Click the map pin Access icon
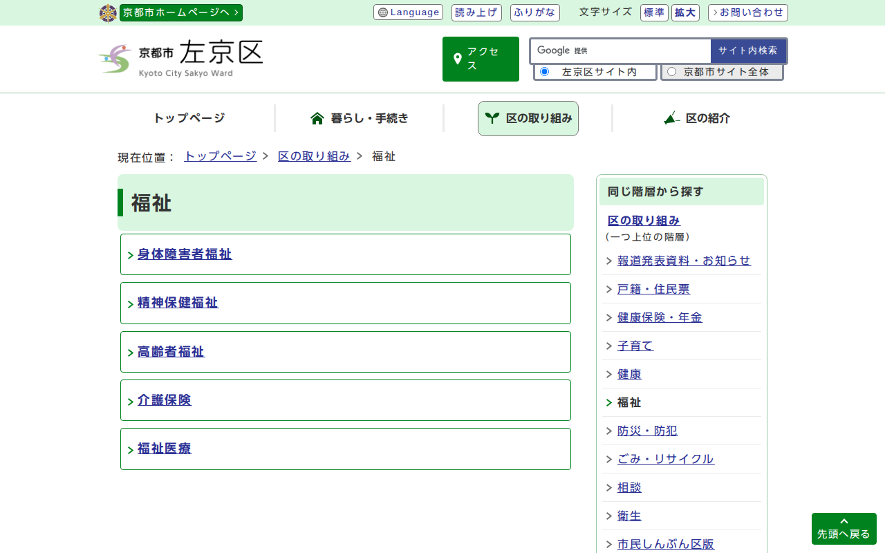The height and width of the screenshot is (553, 885). click(x=457, y=59)
